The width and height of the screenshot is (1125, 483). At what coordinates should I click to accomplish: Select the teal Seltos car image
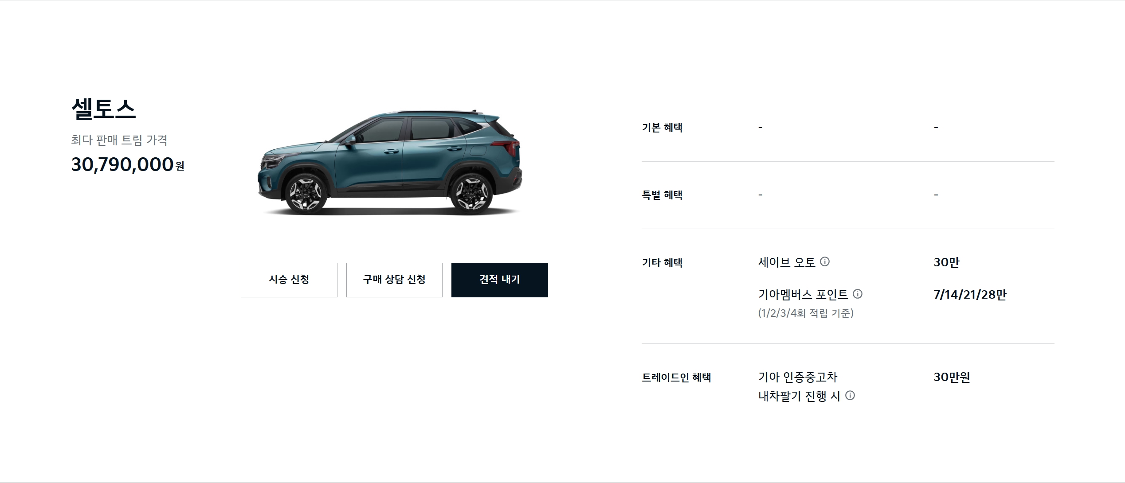(390, 163)
